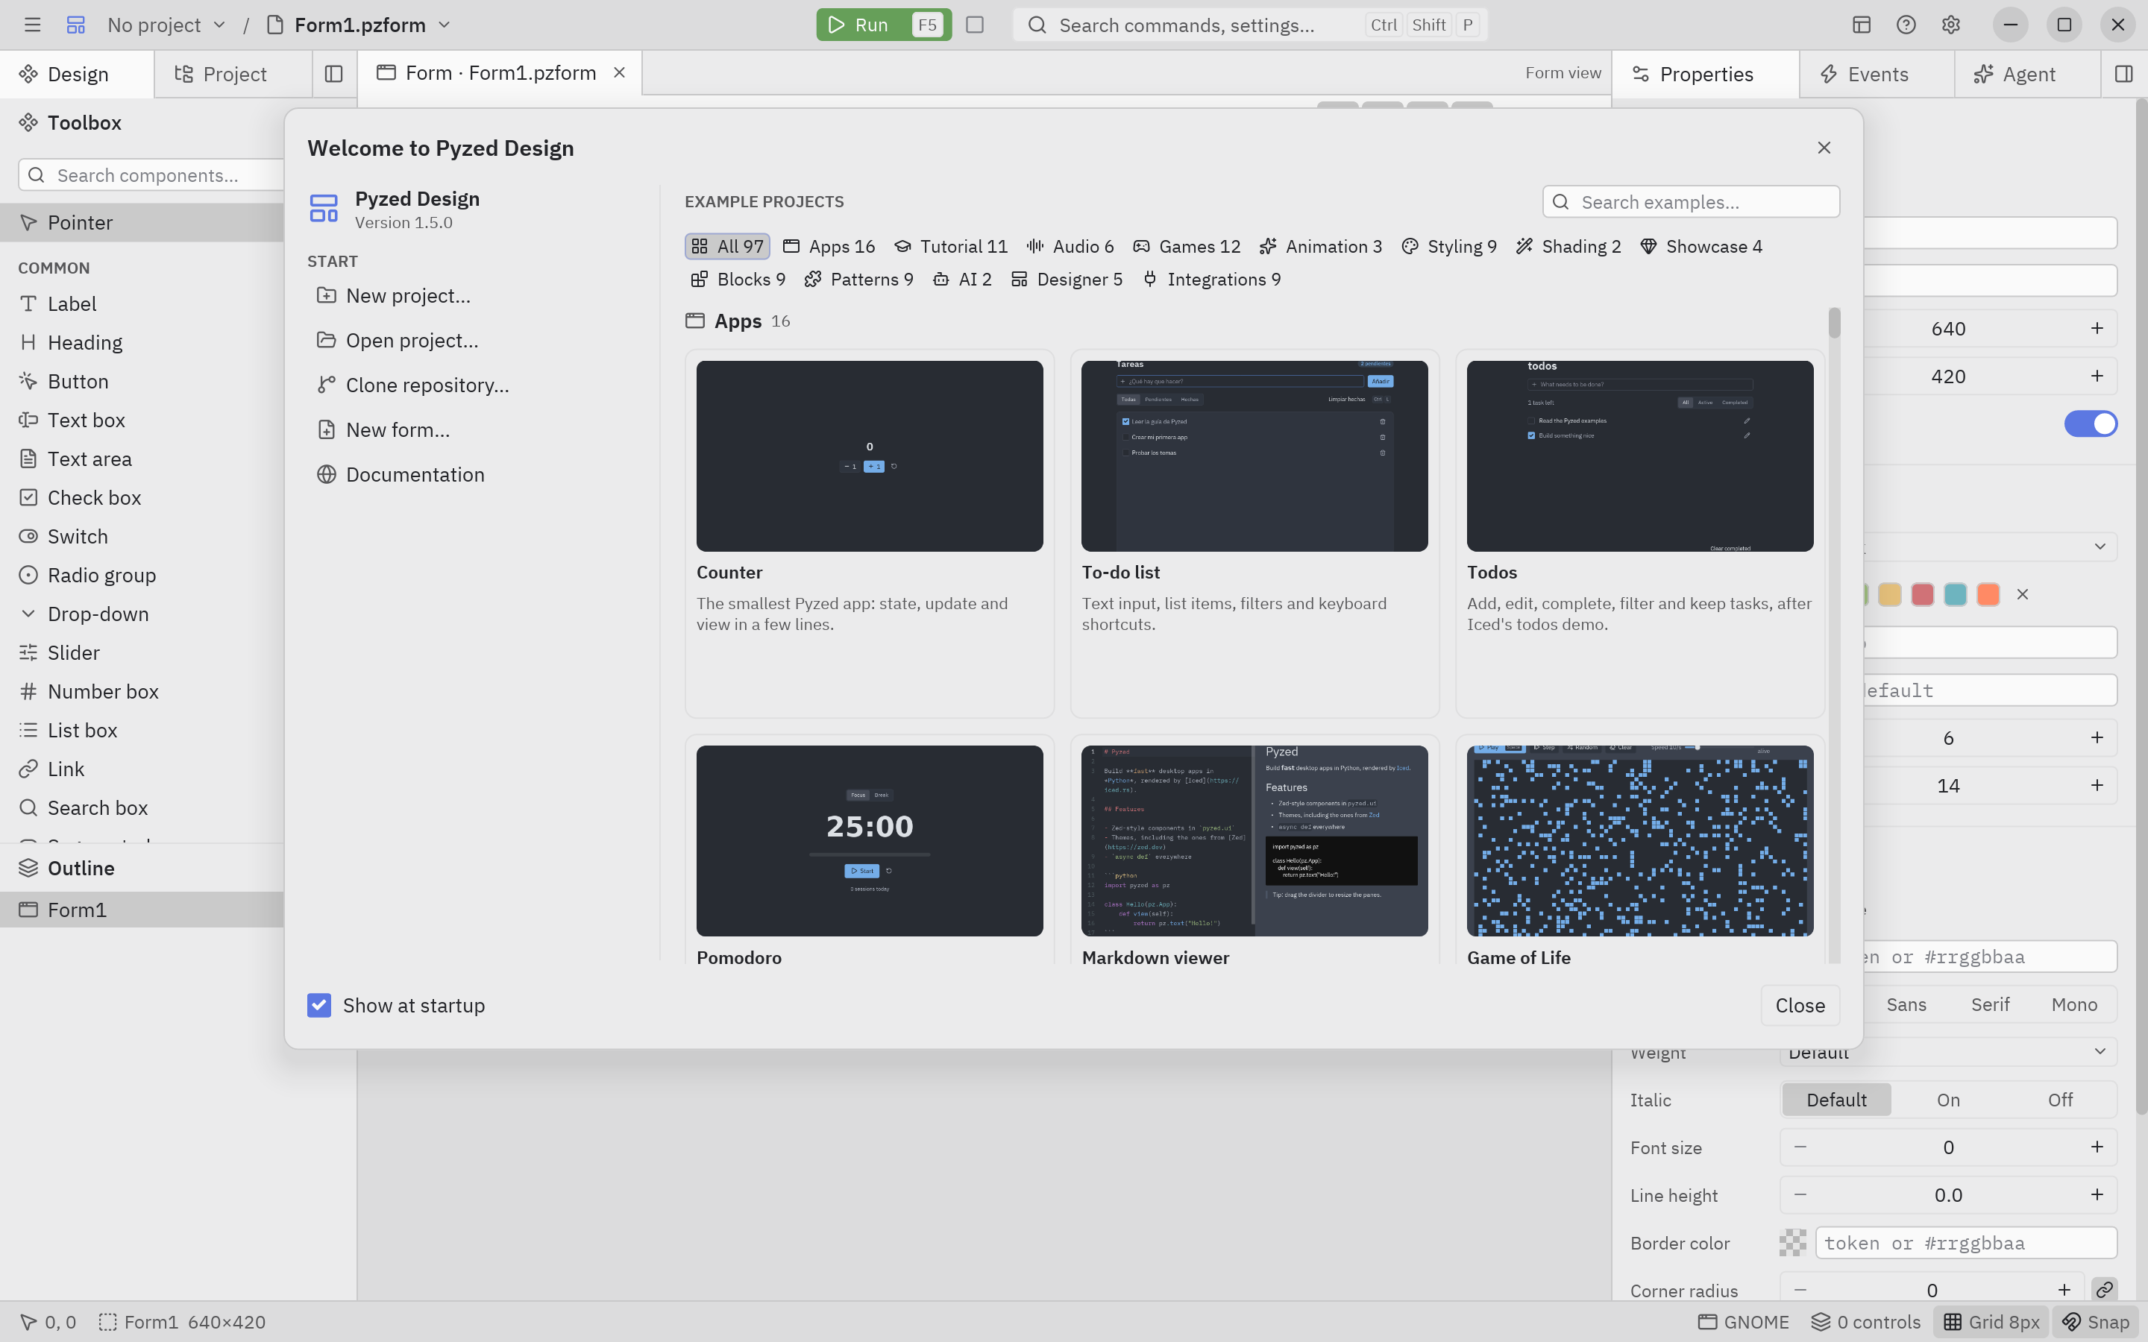Open the Form1.pzform file dropdown chevron
This screenshot has height=1342, width=2148.
click(445, 25)
